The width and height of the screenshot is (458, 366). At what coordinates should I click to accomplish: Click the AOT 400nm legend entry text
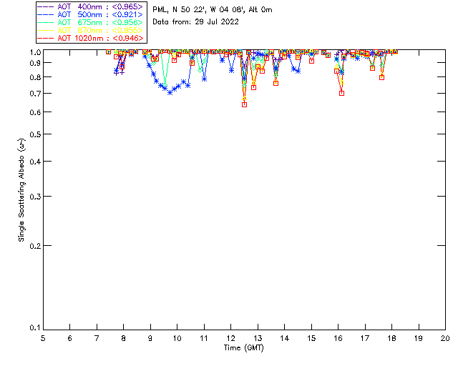click(100, 6)
